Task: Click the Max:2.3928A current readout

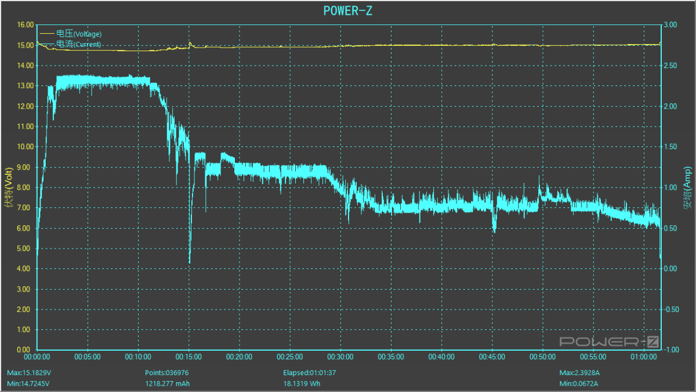Action: (578, 372)
